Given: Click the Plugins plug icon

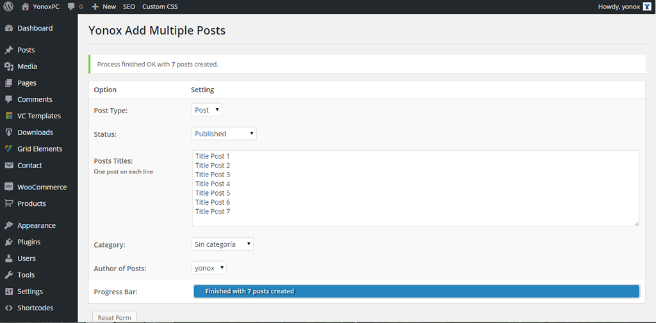Looking at the screenshot, I should 9,242.
